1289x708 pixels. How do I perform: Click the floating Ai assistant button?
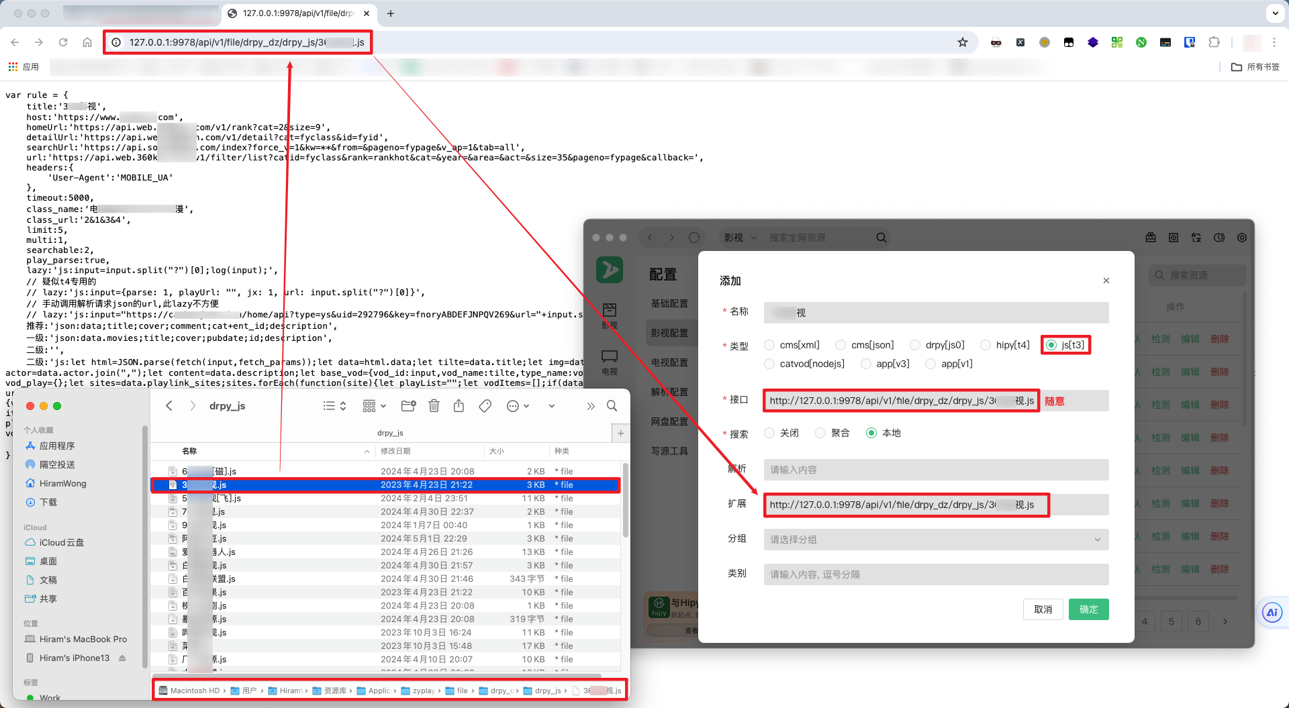click(x=1272, y=612)
